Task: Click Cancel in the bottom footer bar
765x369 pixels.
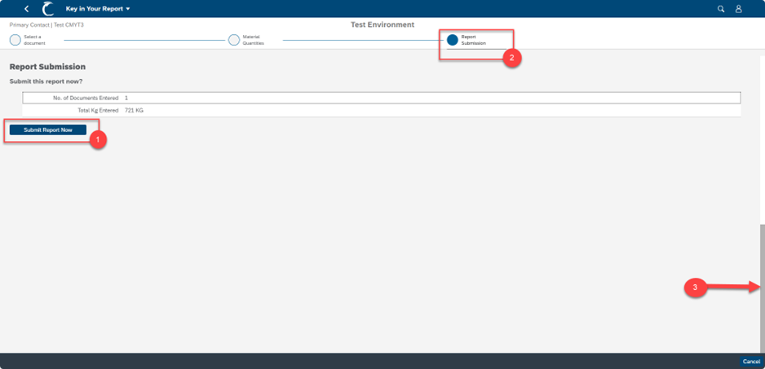Action: click(751, 362)
